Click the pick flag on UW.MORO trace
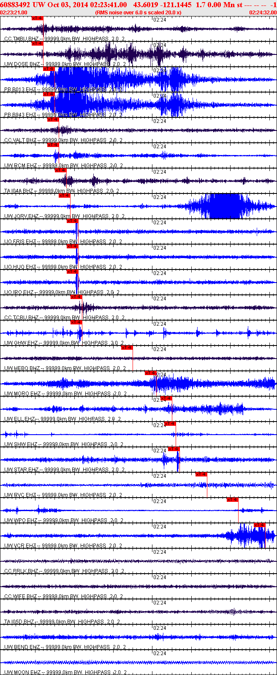The width and height of the screenshot is (277, 675). [150, 373]
